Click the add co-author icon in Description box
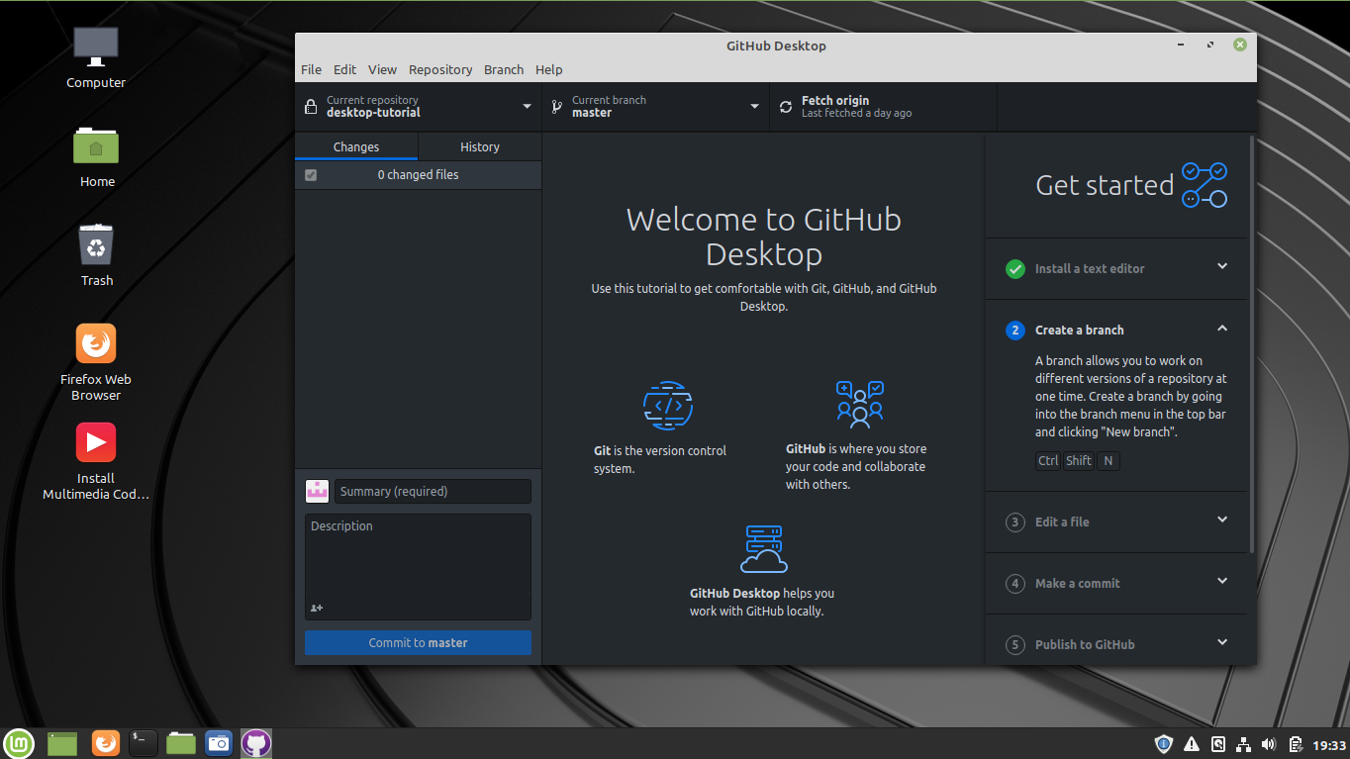The height and width of the screenshot is (759, 1350). click(x=317, y=608)
